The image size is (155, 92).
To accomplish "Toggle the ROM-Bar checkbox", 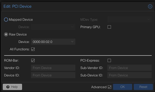I will click(33, 61).
